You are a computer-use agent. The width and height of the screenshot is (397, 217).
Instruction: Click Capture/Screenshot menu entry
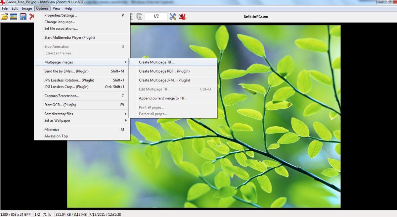click(x=62, y=96)
